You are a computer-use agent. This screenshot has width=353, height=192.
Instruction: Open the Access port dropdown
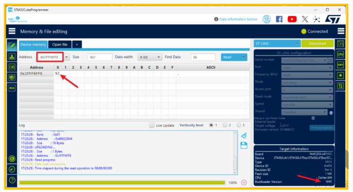(x=307, y=90)
